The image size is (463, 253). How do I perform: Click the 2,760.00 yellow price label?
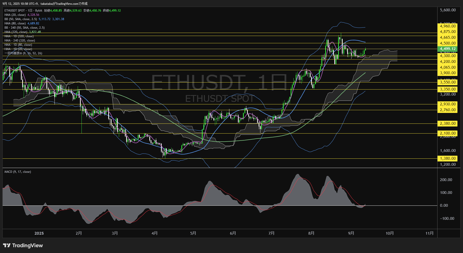tap(447, 110)
